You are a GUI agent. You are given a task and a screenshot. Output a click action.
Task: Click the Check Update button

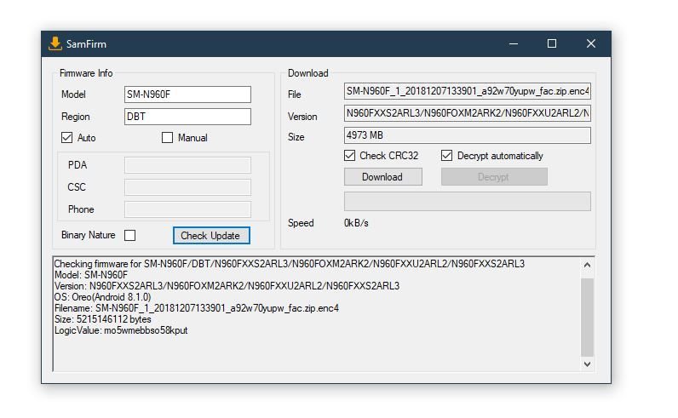click(x=211, y=236)
